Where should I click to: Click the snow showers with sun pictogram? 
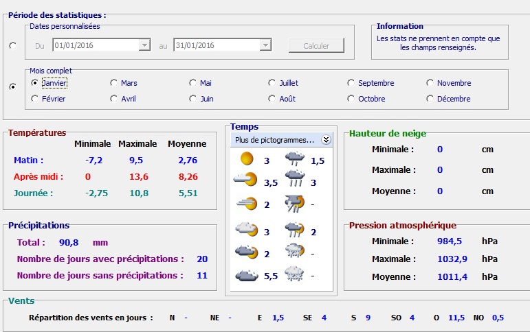click(295, 250)
